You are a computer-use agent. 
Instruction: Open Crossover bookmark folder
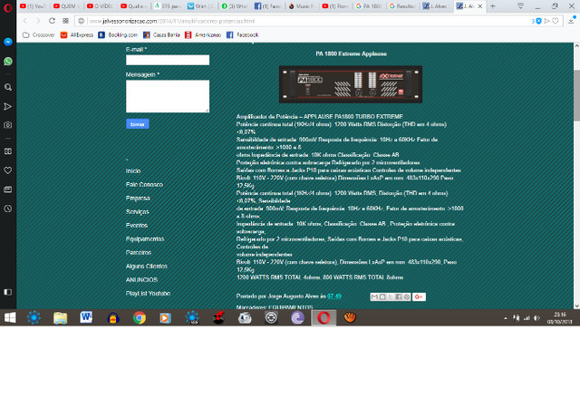click(38, 34)
